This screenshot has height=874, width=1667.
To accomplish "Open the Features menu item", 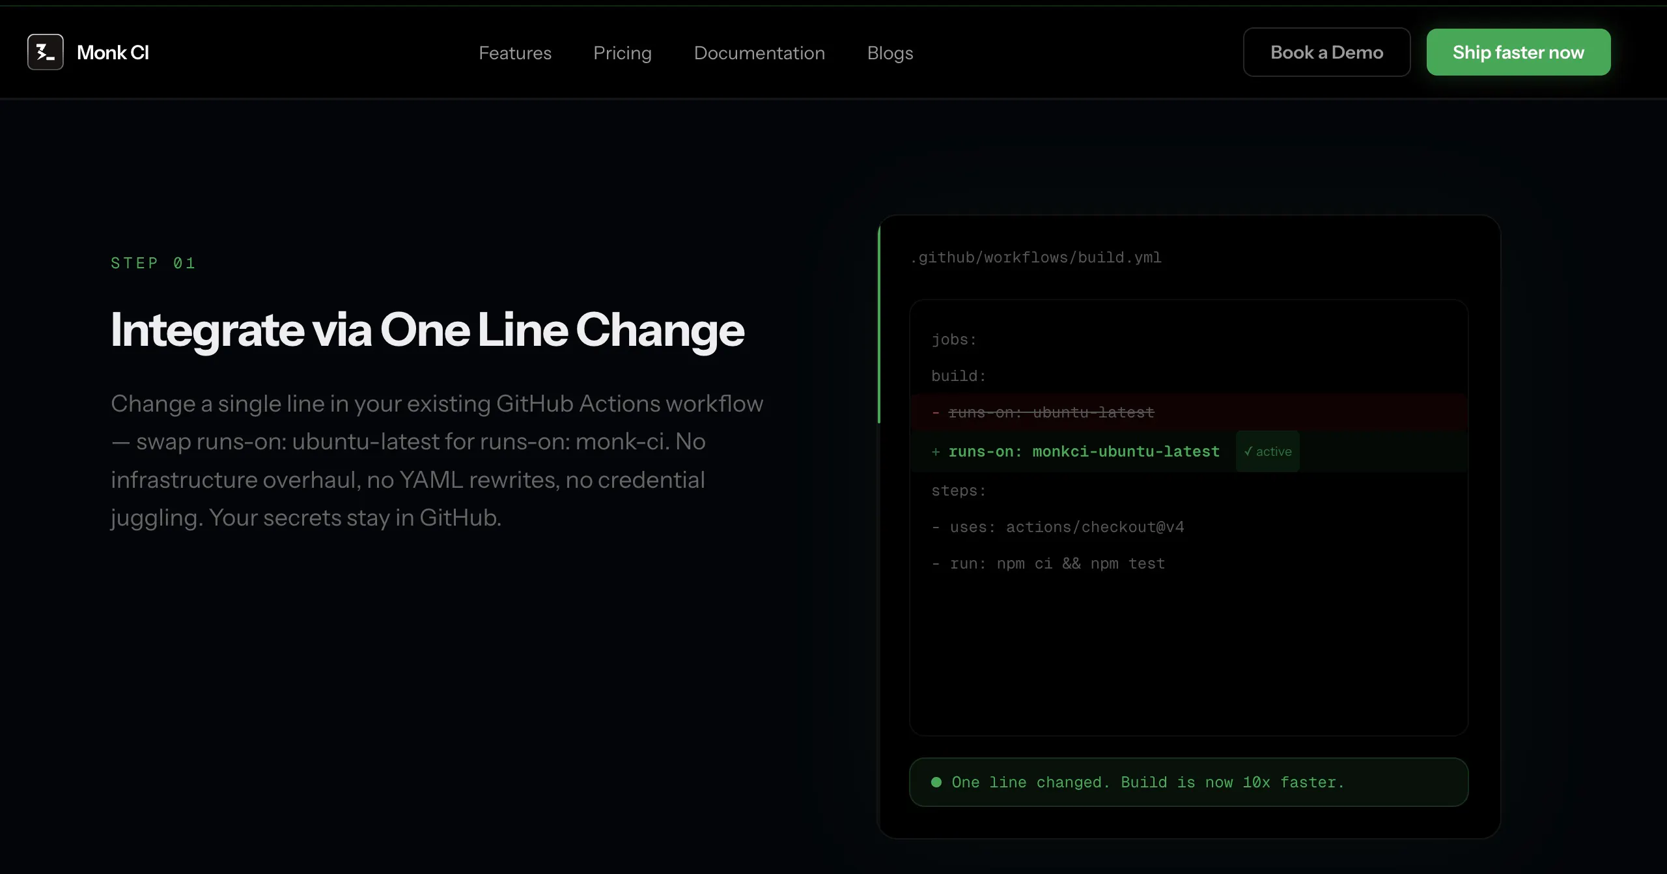I will click(x=515, y=53).
